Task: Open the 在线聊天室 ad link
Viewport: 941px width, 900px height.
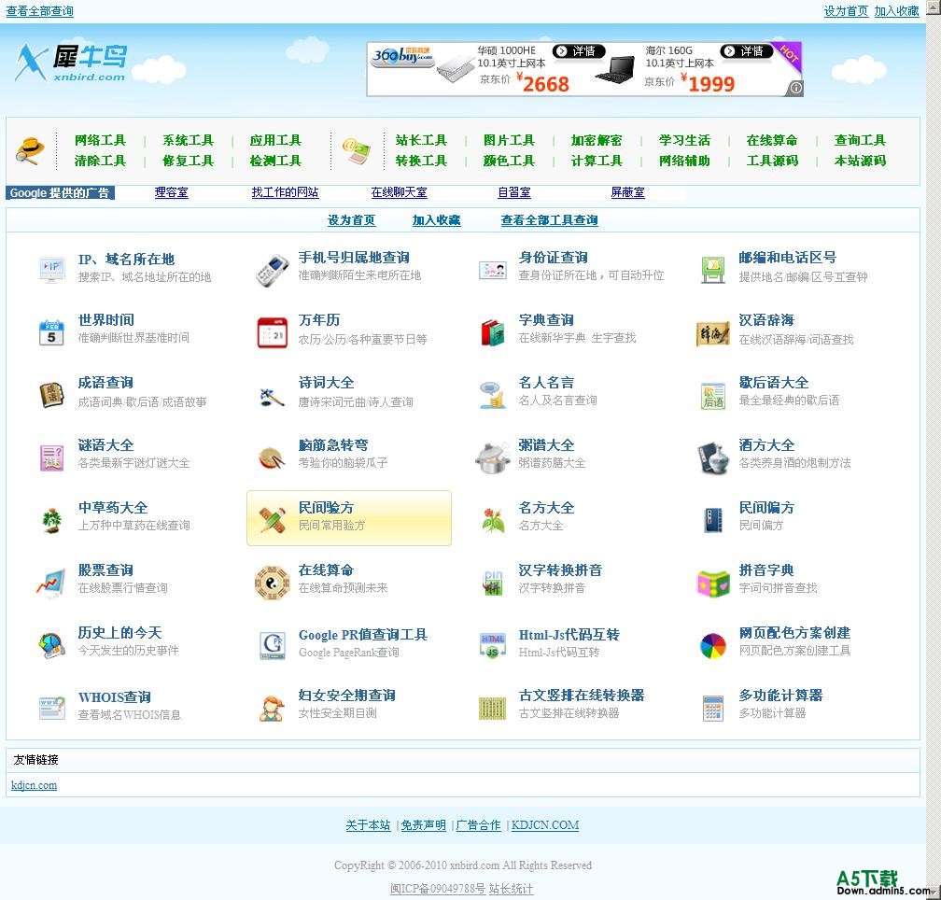Action: (400, 192)
